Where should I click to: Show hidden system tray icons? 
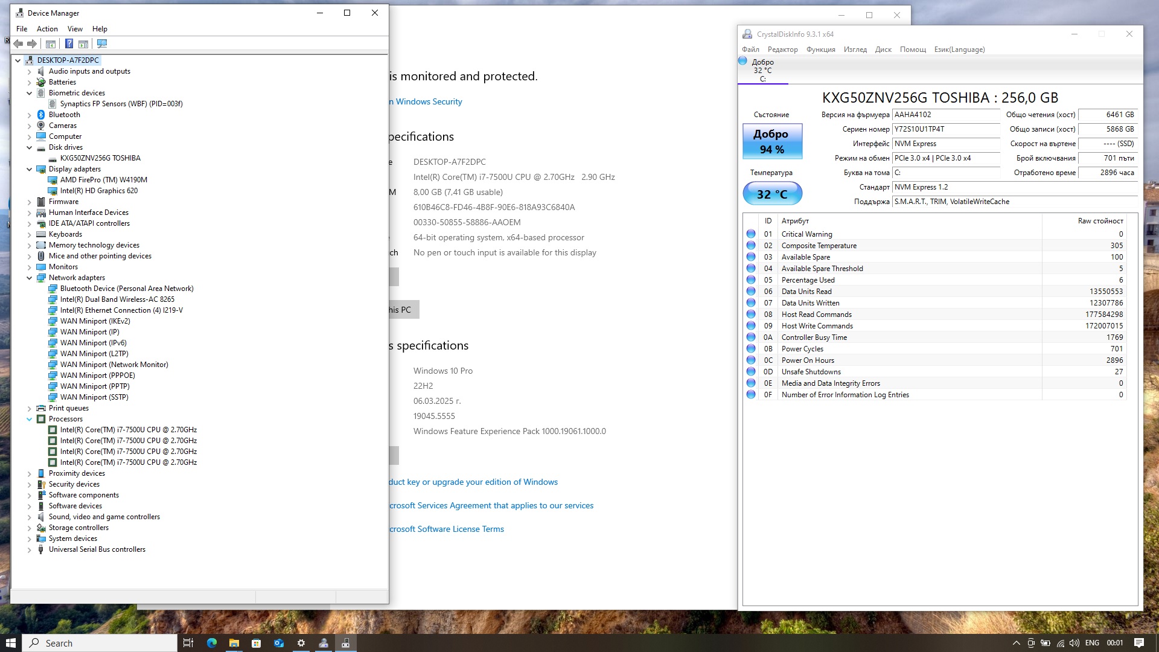1017,643
